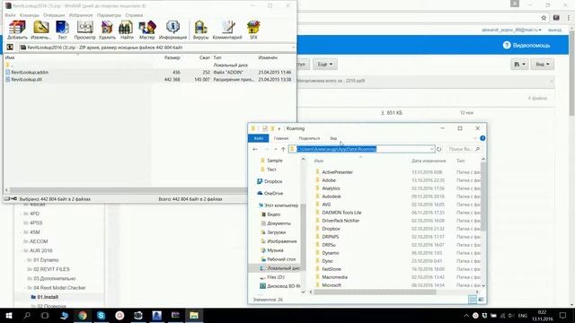Screen dimensions: 575x323
Task: Sort WinRAR list by Имя column
Action: click(10, 57)
